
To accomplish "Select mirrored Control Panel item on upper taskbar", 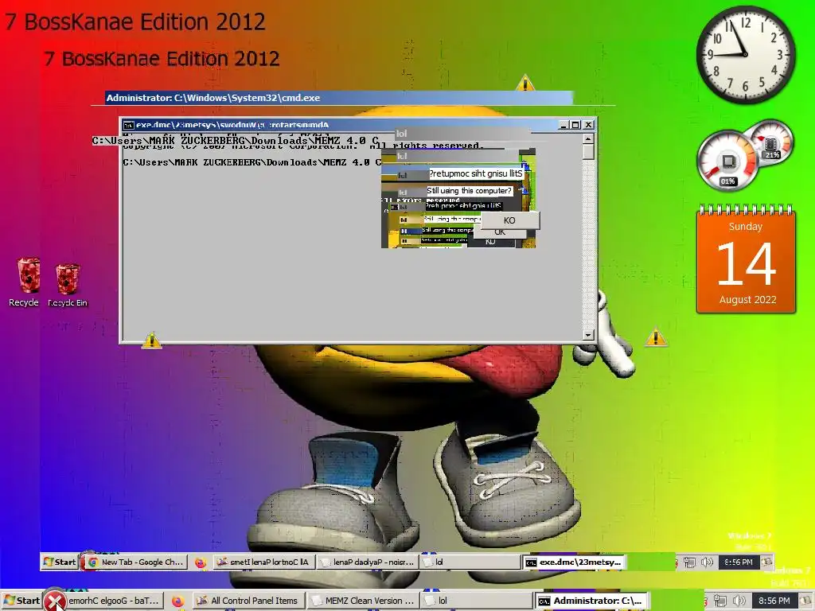I will point(264,562).
